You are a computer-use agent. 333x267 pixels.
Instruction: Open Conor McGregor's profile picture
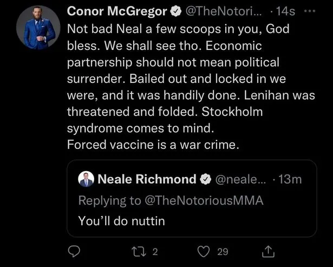click(x=38, y=28)
